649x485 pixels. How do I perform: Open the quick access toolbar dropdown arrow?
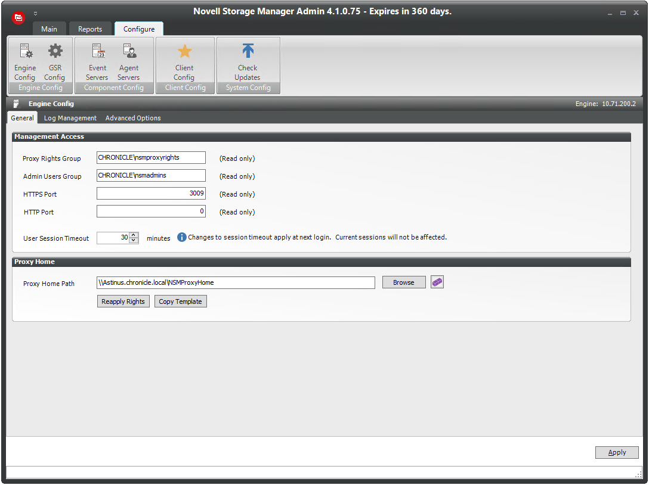[x=35, y=14]
